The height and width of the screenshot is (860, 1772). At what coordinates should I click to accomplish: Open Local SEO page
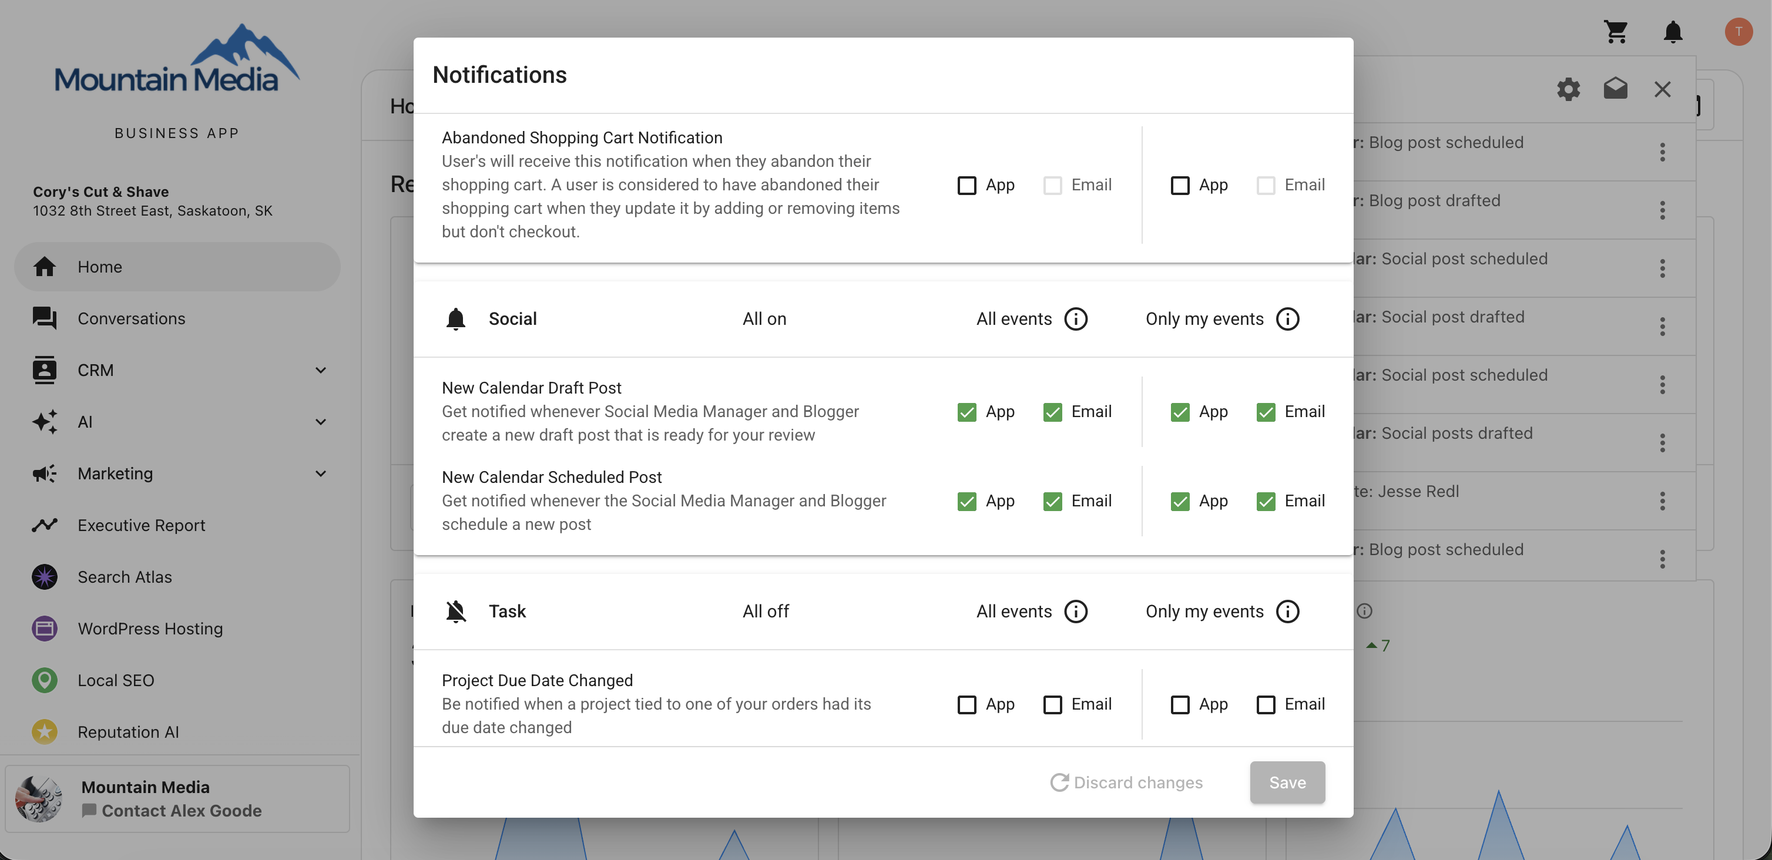(x=177, y=680)
